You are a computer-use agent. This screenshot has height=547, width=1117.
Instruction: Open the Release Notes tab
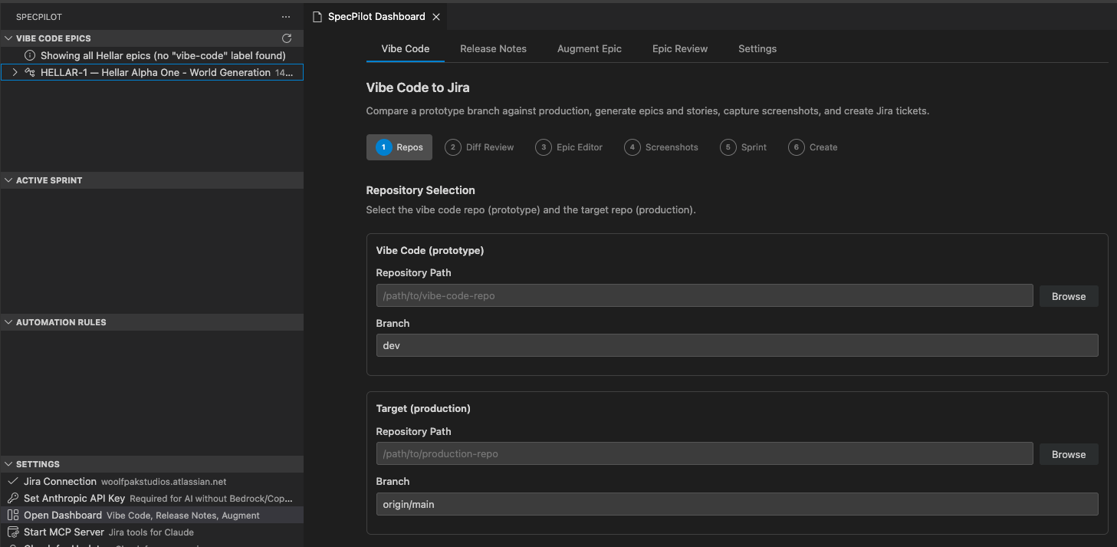click(493, 48)
